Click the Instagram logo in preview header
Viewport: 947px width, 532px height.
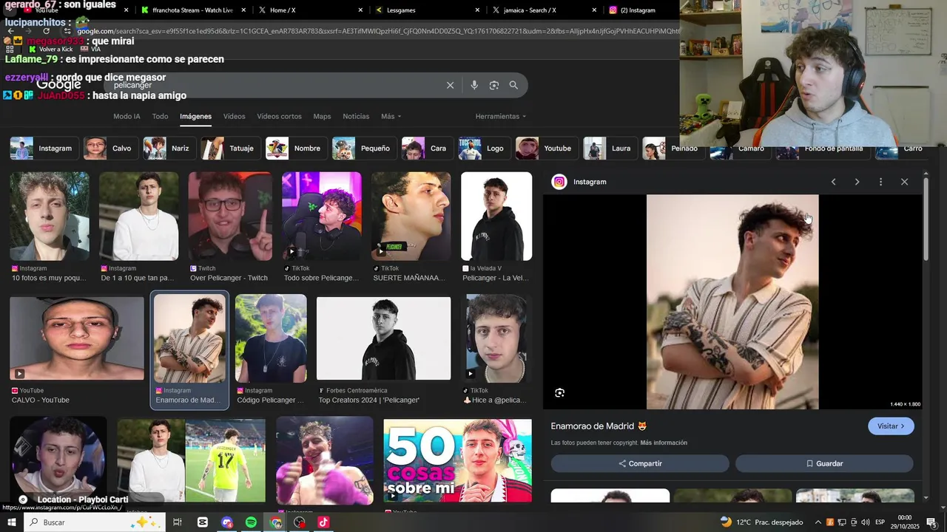point(560,182)
